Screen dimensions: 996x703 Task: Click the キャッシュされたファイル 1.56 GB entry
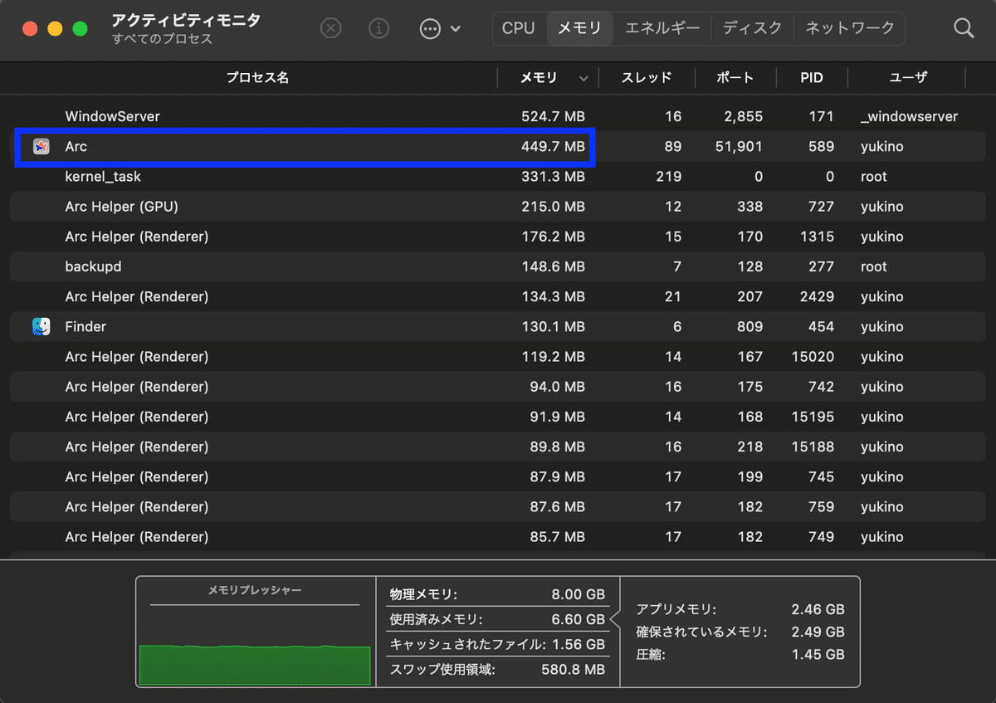point(497,644)
